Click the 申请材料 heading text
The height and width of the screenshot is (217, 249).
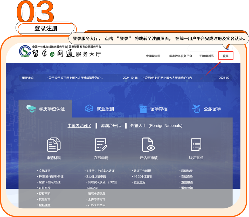click(54, 158)
